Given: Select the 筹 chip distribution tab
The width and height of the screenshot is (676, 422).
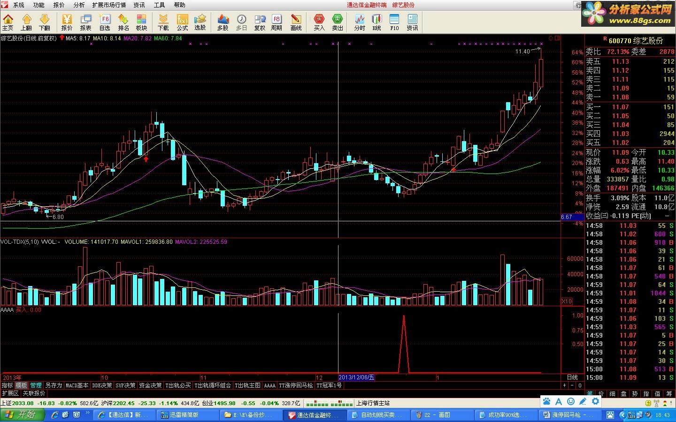Looking at the screenshot, I should point(669,393).
